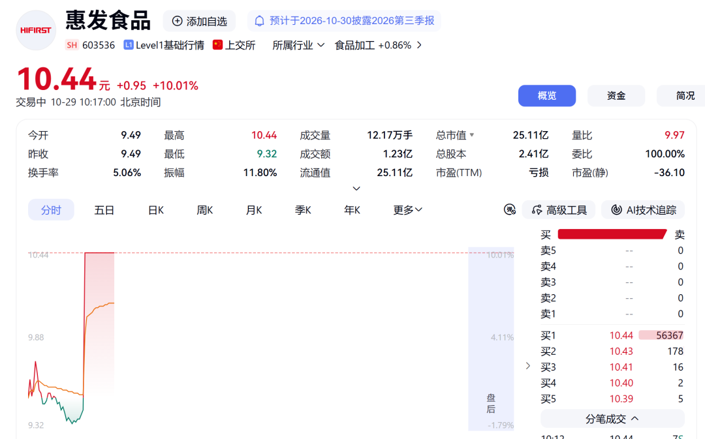Launch AI技术追踪
Viewport: 705px width, 439px height.
(x=643, y=210)
